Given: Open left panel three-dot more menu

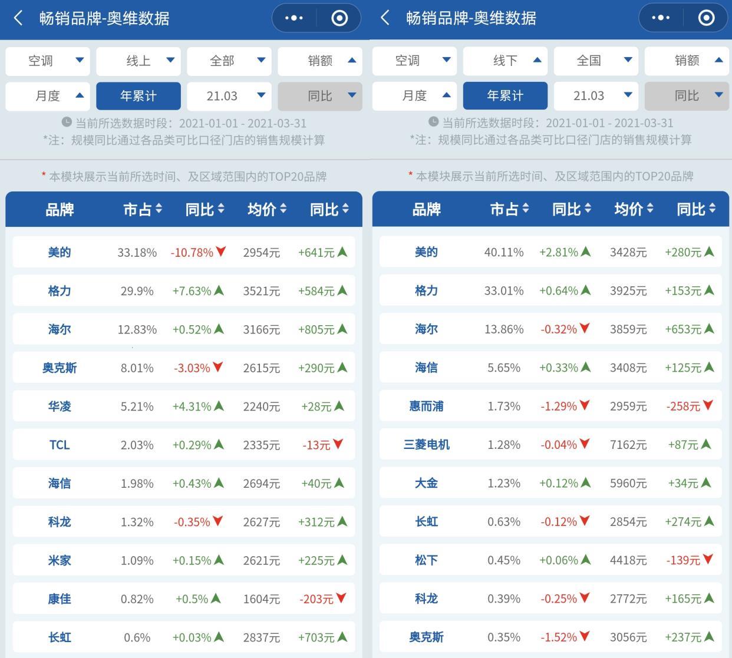Looking at the screenshot, I should point(294,18).
